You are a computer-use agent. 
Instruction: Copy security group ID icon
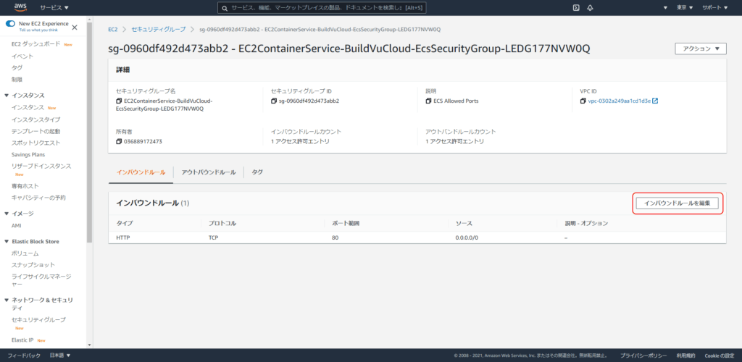(x=274, y=101)
